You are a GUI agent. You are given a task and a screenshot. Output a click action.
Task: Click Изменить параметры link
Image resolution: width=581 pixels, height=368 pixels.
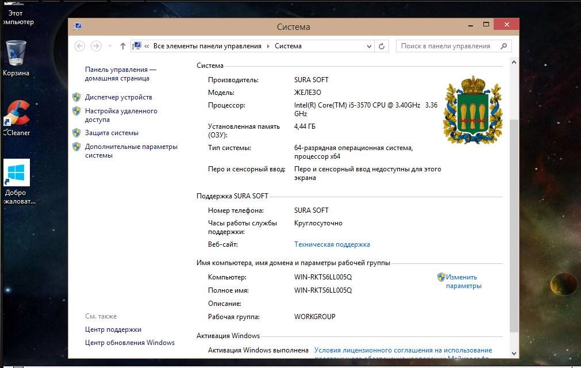click(464, 281)
